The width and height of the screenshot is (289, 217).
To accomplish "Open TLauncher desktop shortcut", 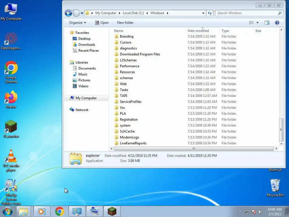I will click(x=11, y=129).
